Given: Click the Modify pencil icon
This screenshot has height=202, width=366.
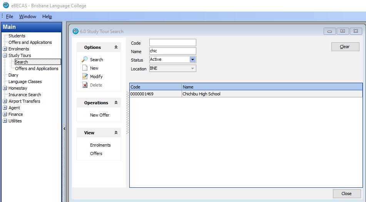Looking at the screenshot, I should pyautogui.click(x=85, y=77).
